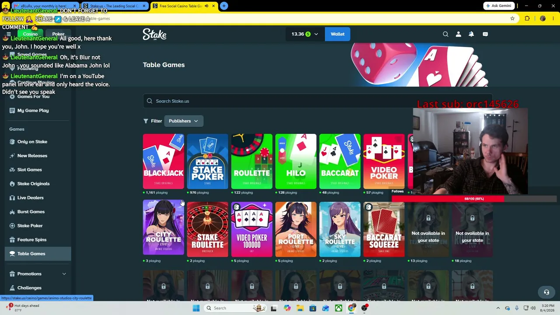Show hidden system tray icons

498,308
